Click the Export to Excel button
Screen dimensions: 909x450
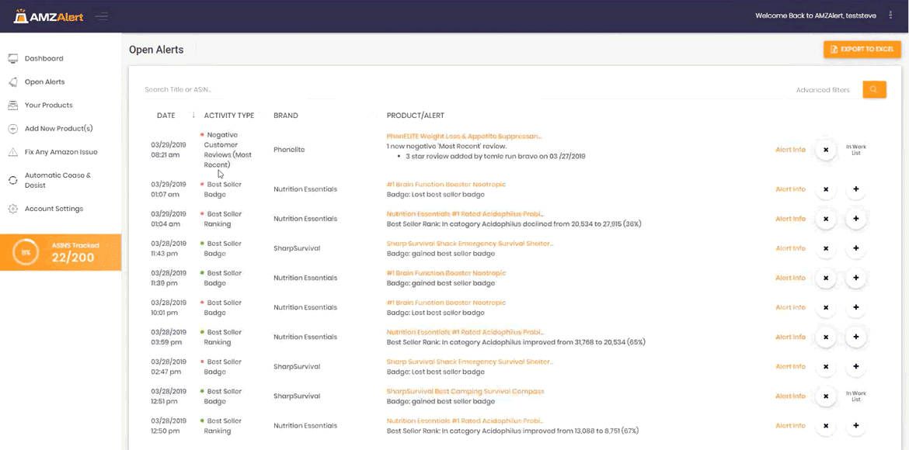coord(862,50)
